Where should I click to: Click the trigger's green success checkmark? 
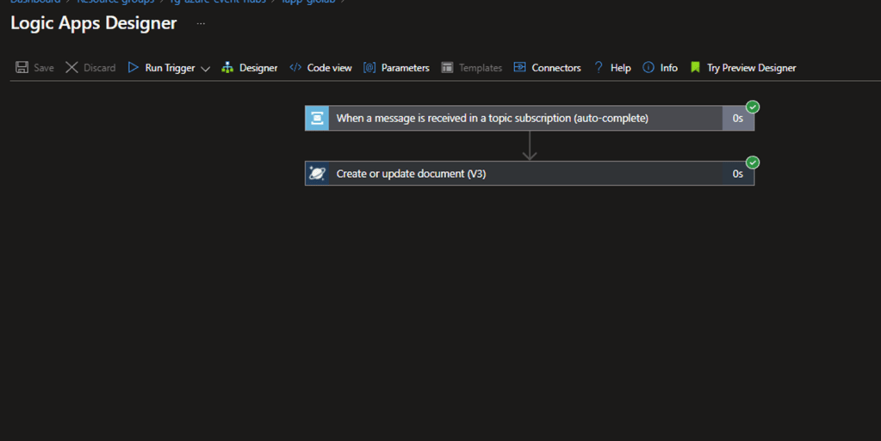coord(753,107)
